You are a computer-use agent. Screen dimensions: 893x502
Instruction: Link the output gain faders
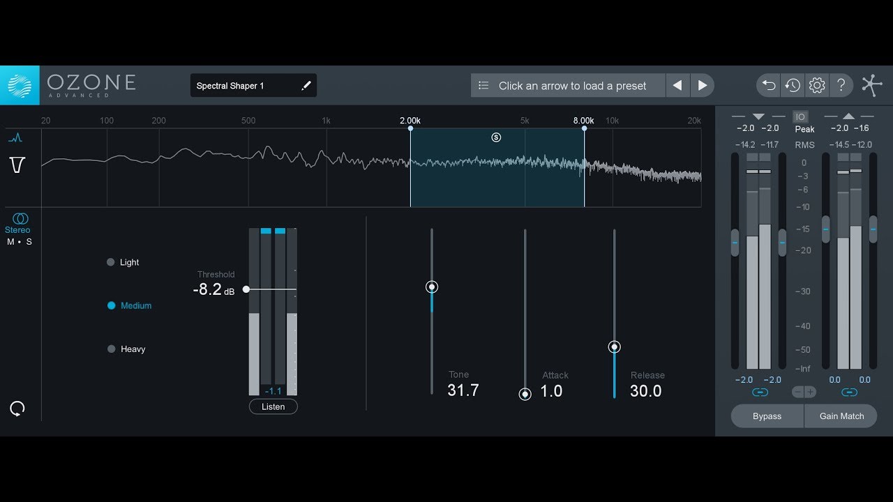[849, 393]
